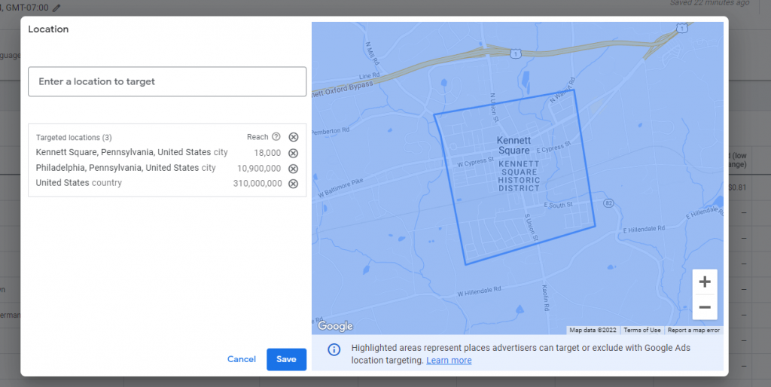Click the W Baltimore Pike road label
Screen dimensions: 771x387
(340, 187)
